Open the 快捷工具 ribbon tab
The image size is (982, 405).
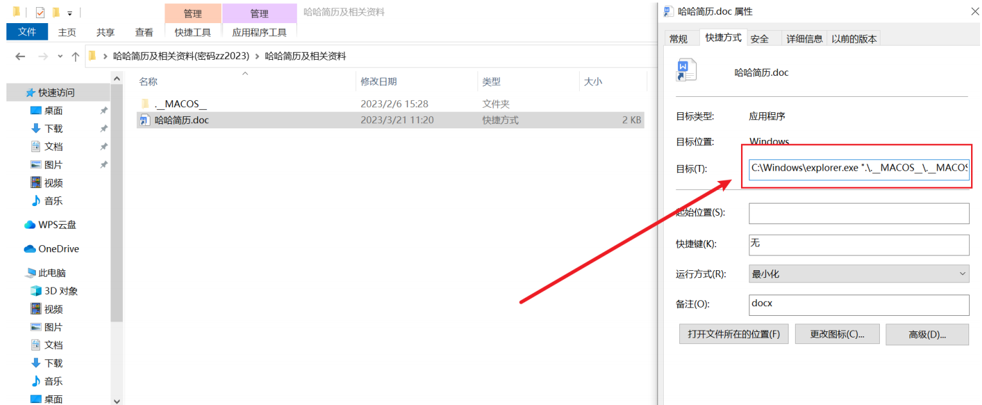193,32
